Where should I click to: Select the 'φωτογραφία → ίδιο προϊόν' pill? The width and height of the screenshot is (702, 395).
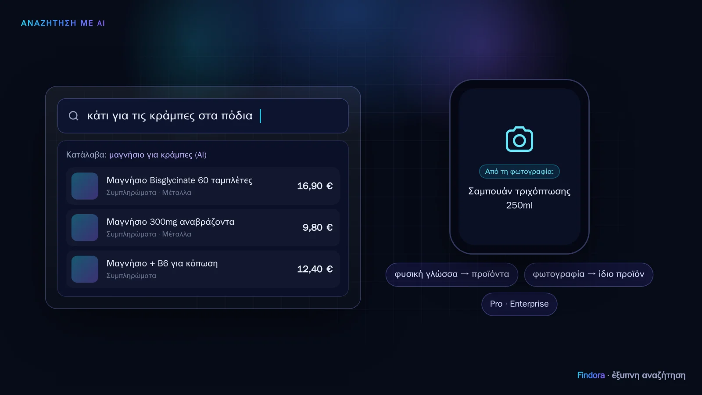[588, 274]
